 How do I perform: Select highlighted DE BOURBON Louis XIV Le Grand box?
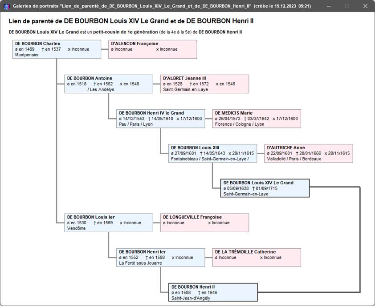click(265, 188)
